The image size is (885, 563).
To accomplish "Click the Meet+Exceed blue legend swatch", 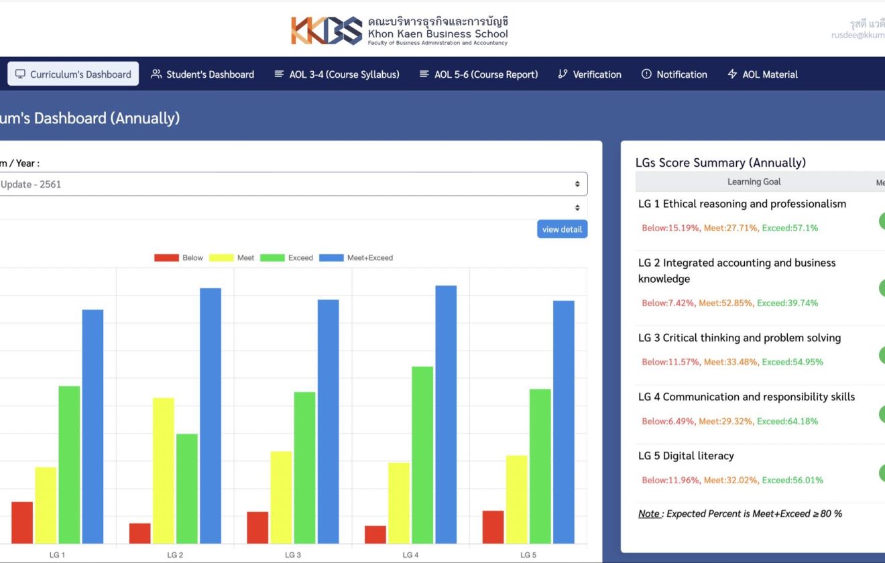I will point(331,258).
